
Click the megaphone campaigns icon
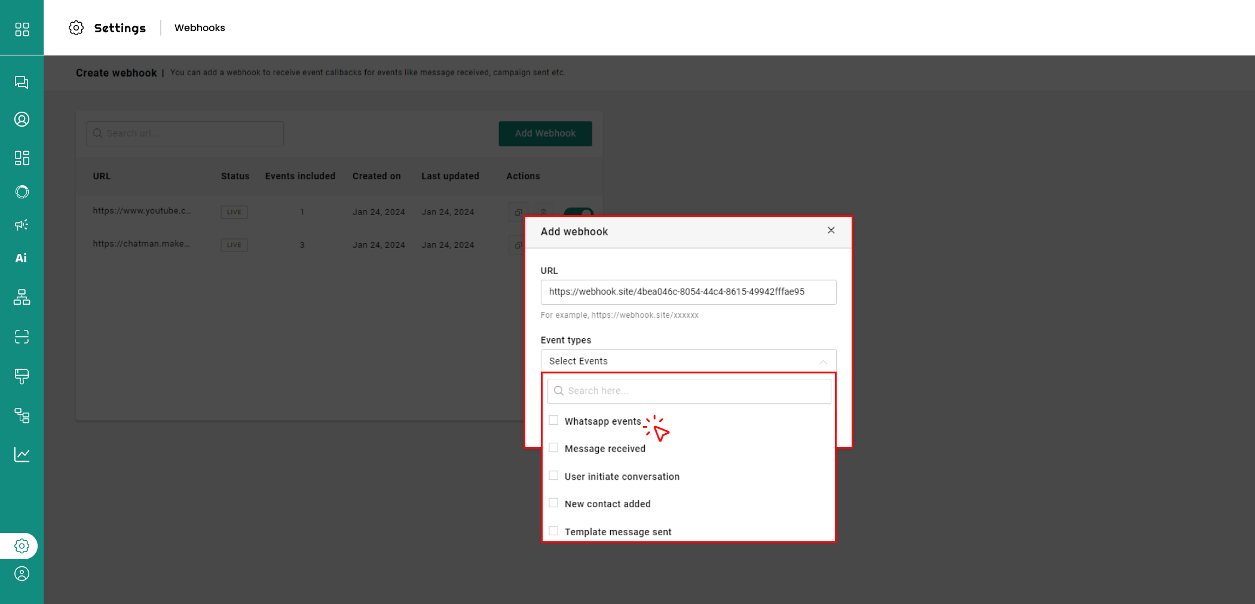coord(22,225)
